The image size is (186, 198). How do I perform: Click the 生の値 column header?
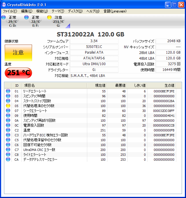(x=162, y=86)
